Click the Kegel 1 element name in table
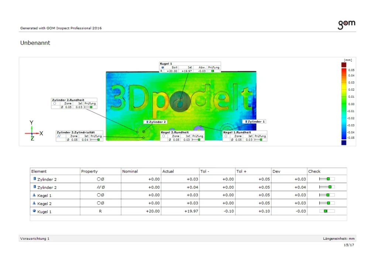 click(44, 195)
